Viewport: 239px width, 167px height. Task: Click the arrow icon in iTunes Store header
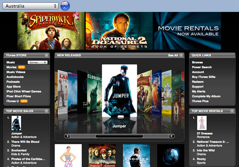tap(47, 55)
